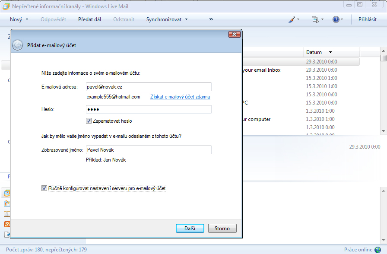Screen dimensions: 387x254
Task: Open the RSS Feeds shortcut icon
Action: point(7,224)
